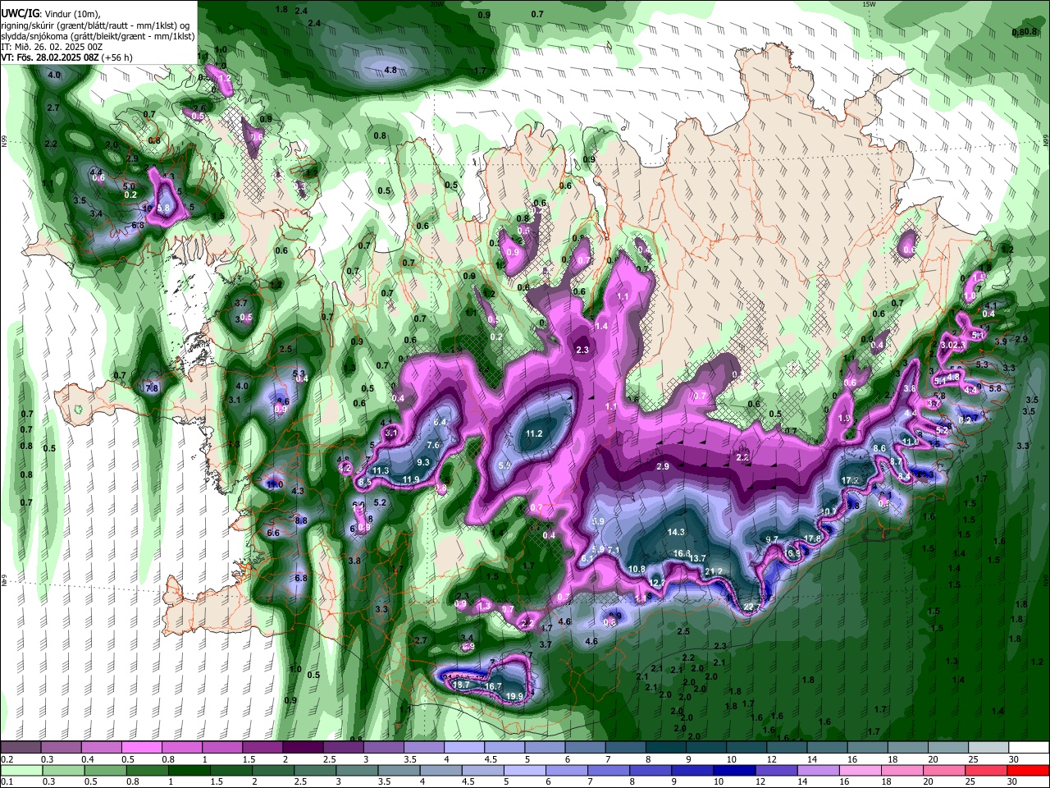
Task: Select the bright pink swatch between 0.5 and 0.8, upper legend row
Action: (141, 748)
